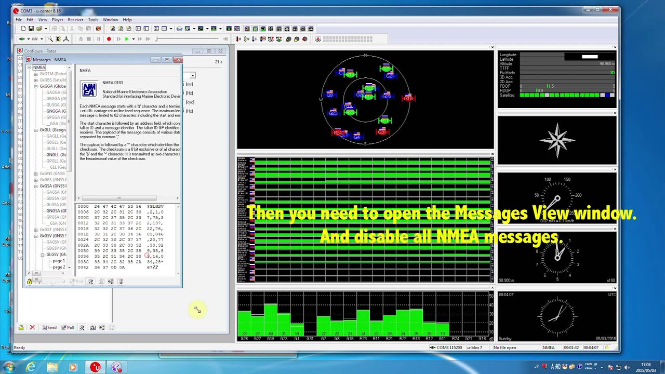This screenshot has height=374, width=665.
Task: Click the Google Earth globe toolbar icon
Action: [x=179, y=29]
